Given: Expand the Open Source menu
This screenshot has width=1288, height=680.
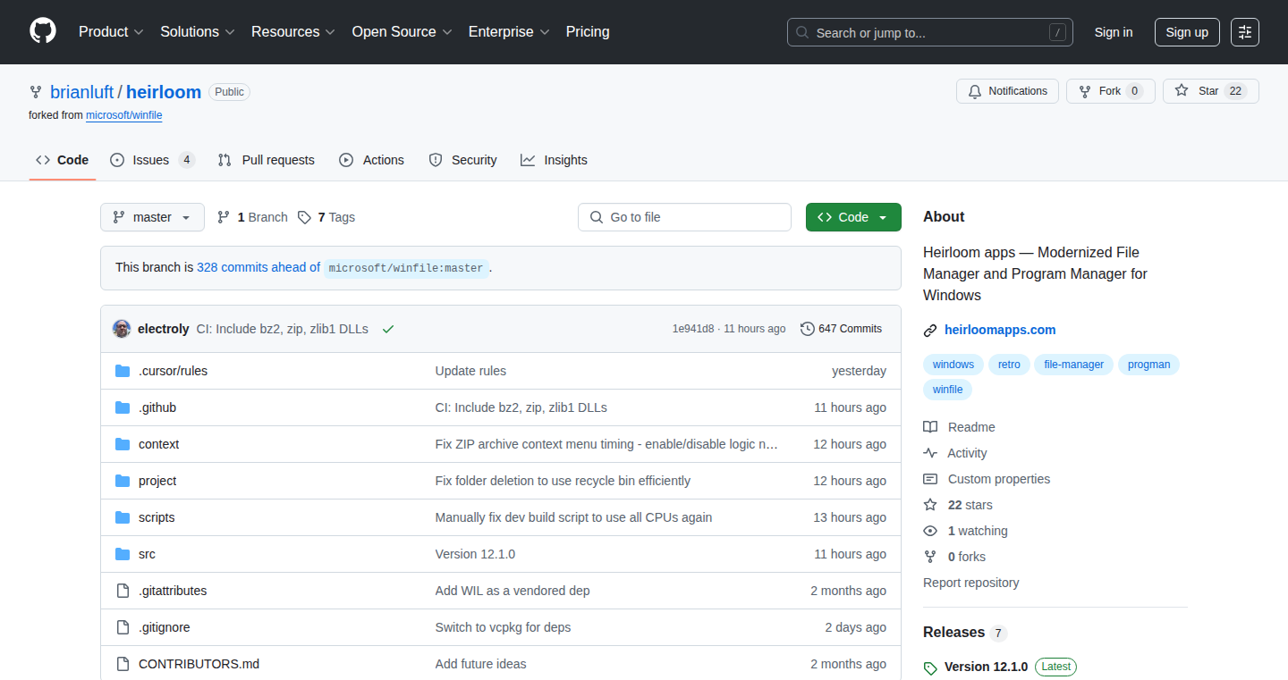Looking at the screenshot, I should [x=402, y=31].
